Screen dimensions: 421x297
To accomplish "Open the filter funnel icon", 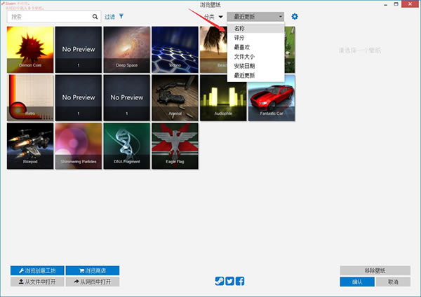I will coord(121,16).
